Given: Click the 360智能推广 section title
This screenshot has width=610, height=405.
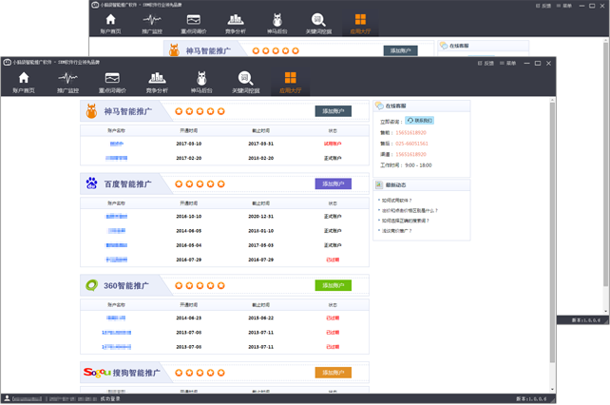Looking at the screenshot, I should (126, 285).
